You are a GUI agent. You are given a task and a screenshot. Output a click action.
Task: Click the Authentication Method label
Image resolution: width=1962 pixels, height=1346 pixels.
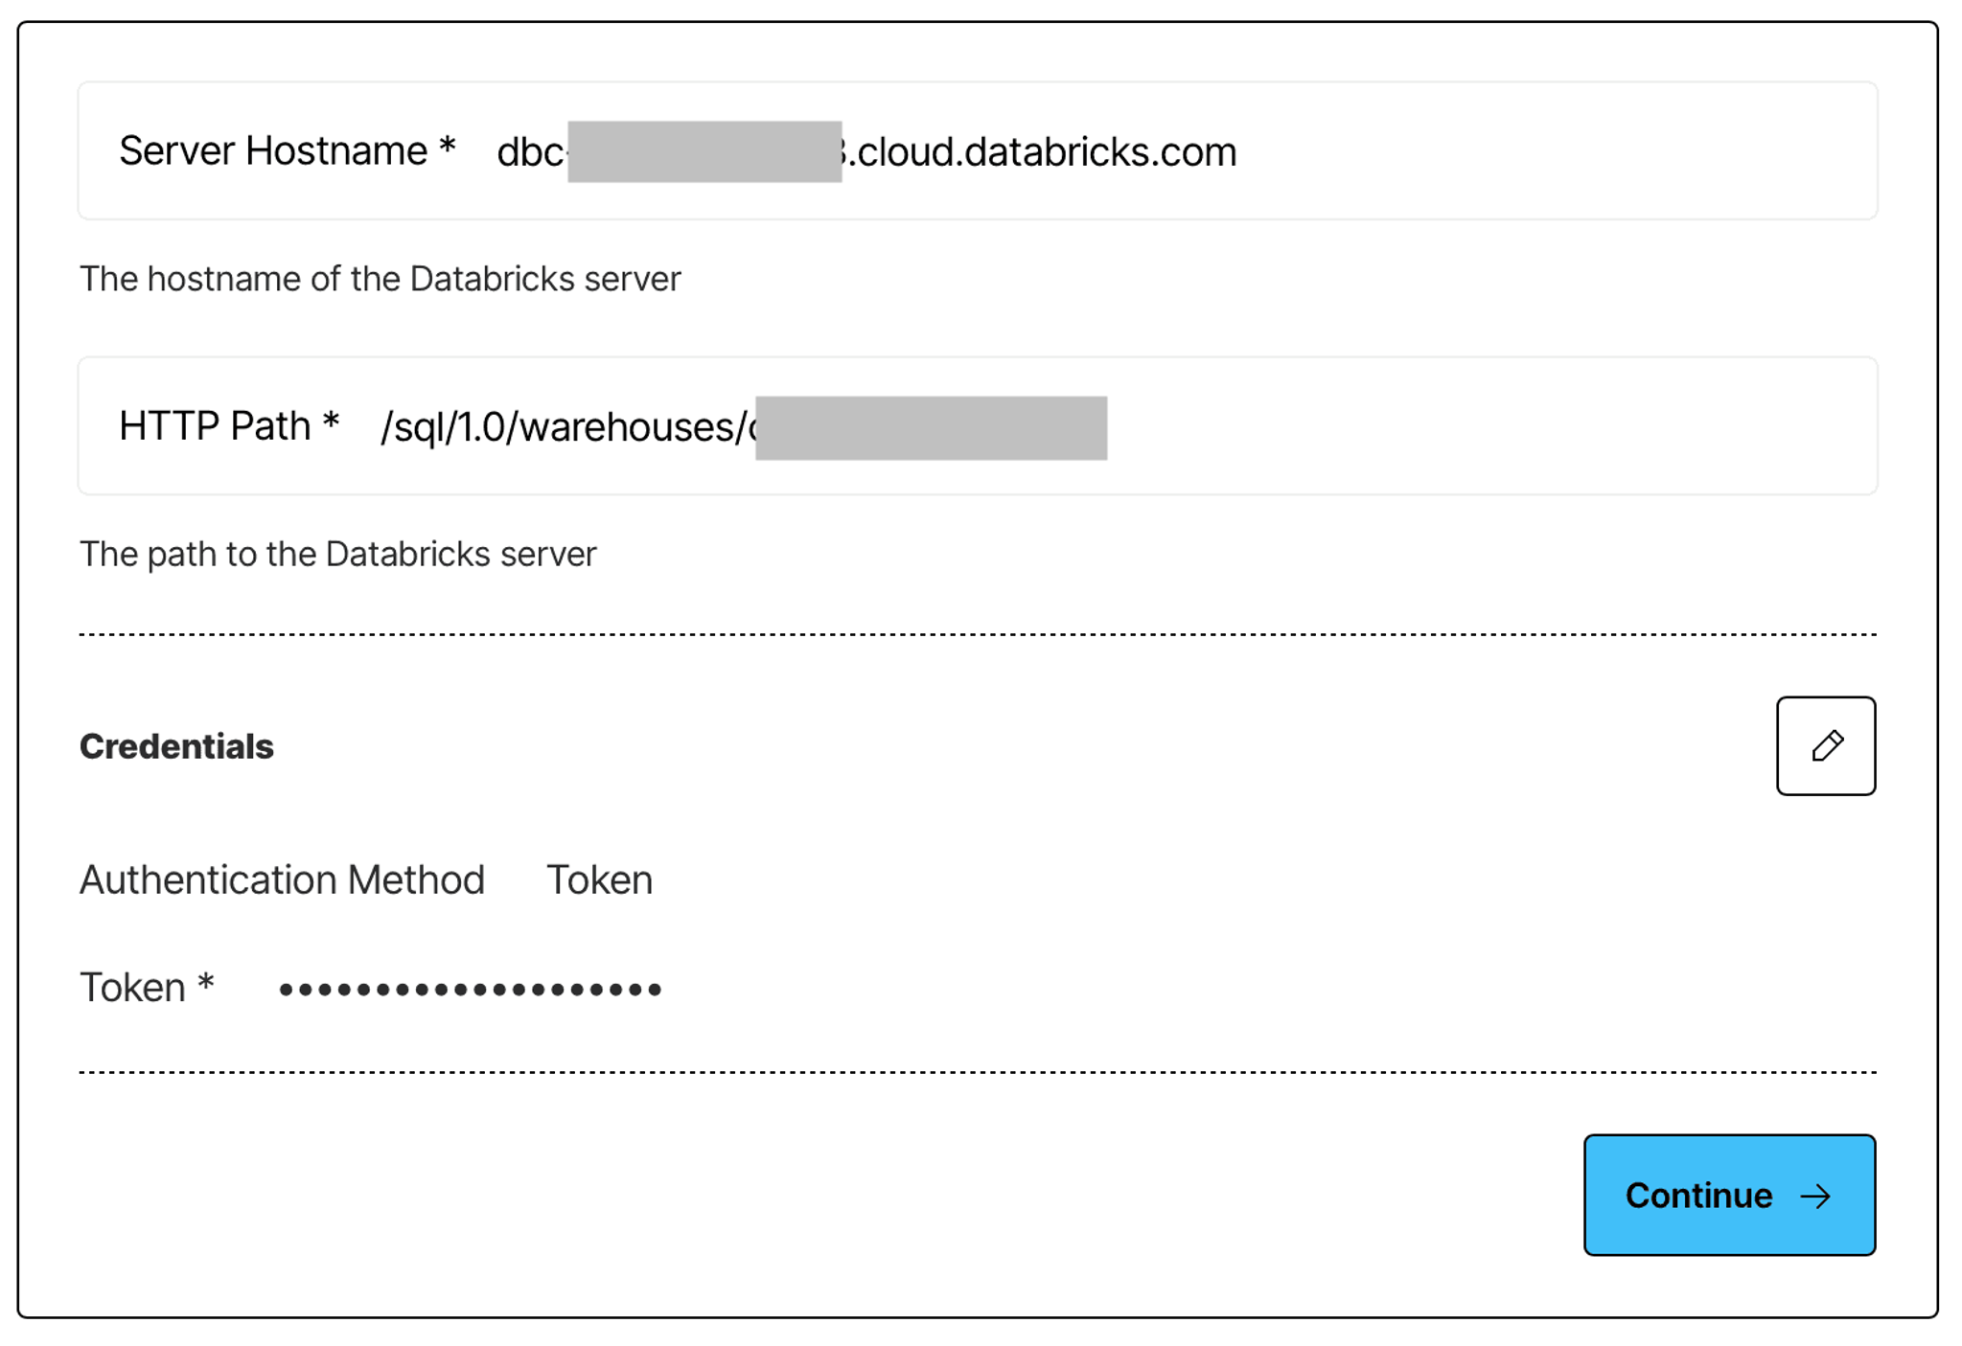tap(282, 879)
